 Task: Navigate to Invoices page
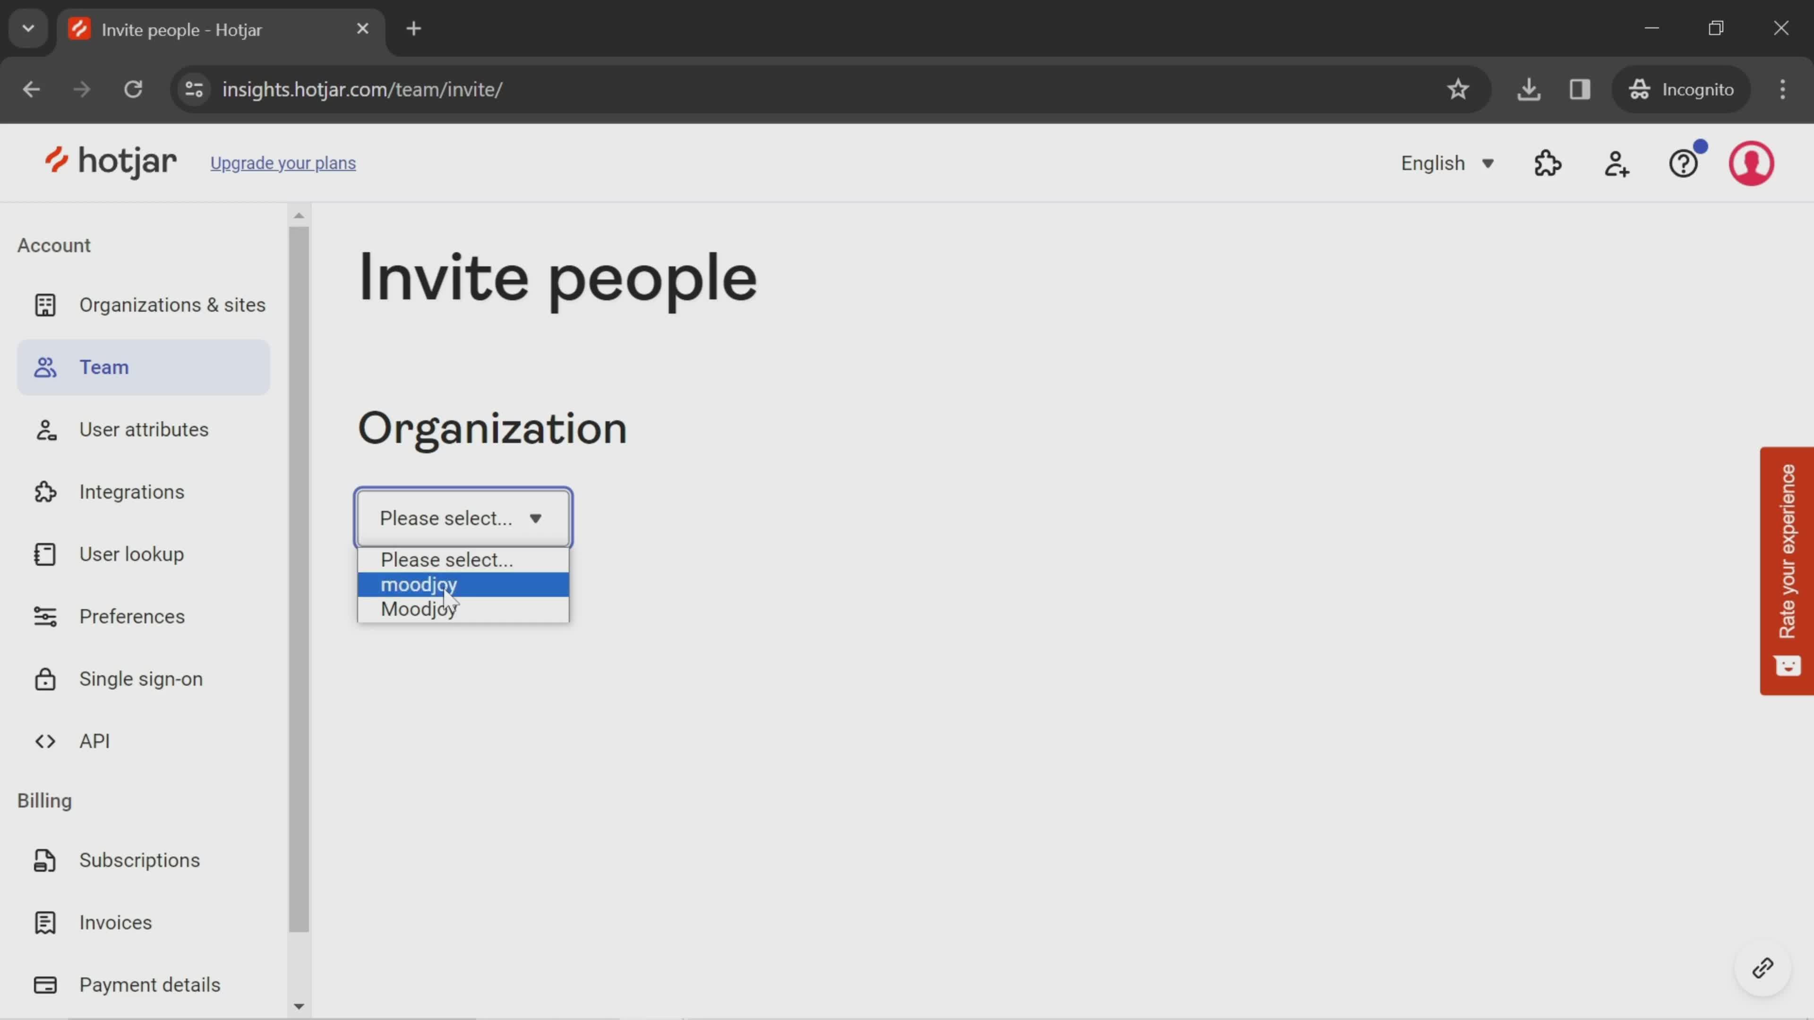[116, 922]
